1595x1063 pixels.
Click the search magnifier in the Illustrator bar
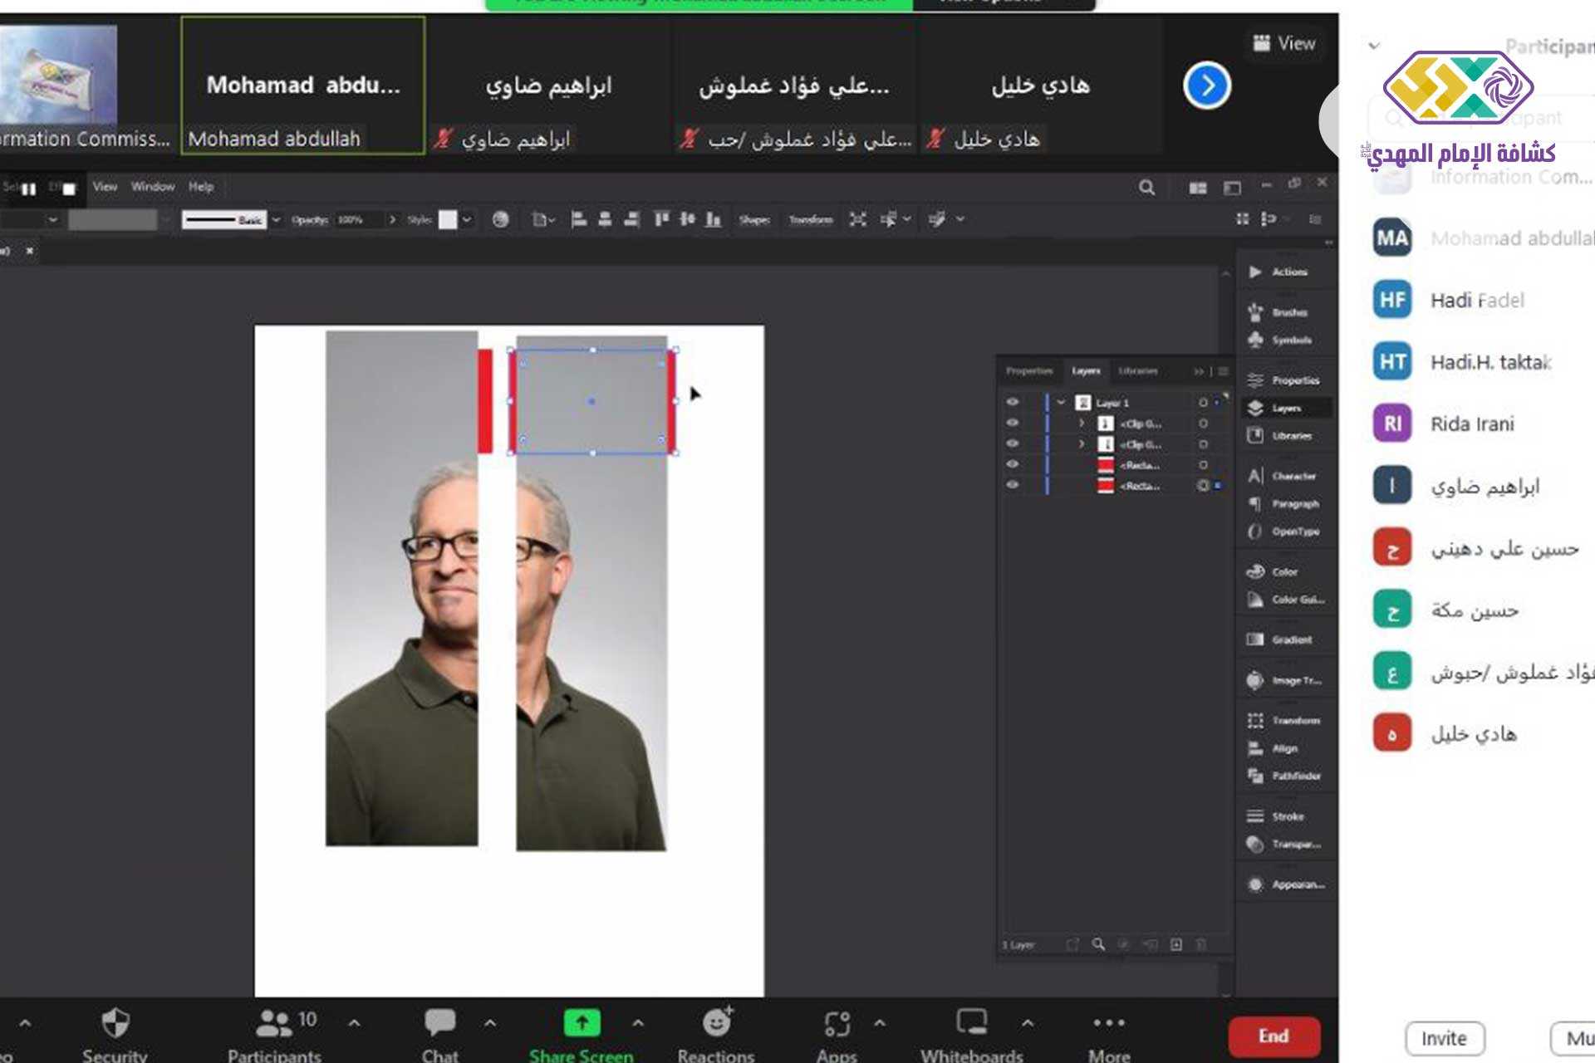[1146, 188]
